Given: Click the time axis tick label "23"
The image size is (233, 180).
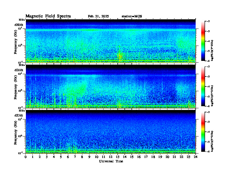Looking at the screenshot, I should (189, 157).
